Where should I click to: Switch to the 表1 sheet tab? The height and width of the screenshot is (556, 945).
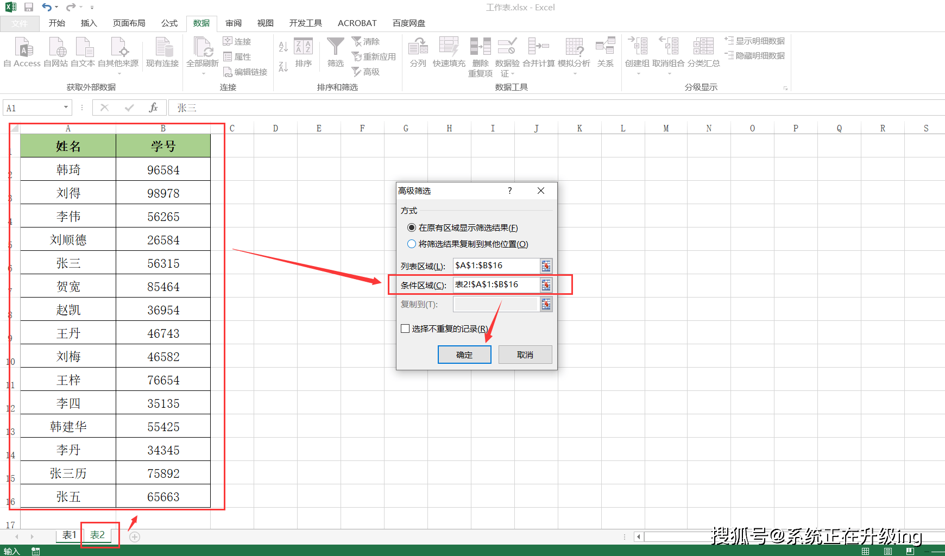(69, 535)
